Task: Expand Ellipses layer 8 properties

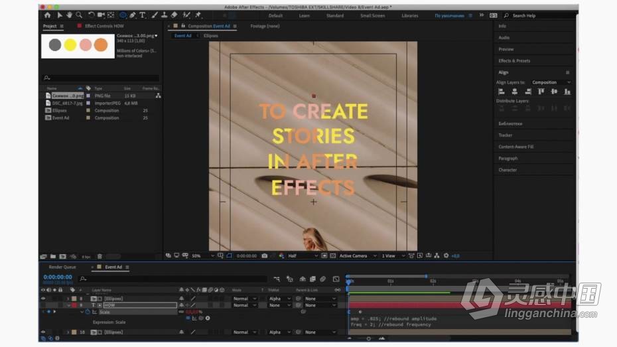Action: (x=68, y=299)
